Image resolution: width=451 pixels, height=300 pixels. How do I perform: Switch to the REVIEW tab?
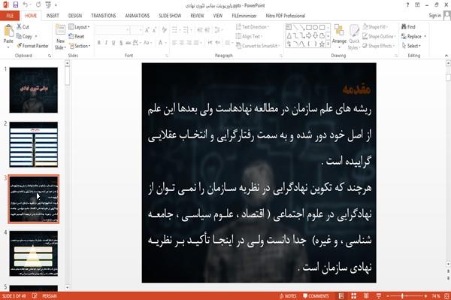click(197, 16)
